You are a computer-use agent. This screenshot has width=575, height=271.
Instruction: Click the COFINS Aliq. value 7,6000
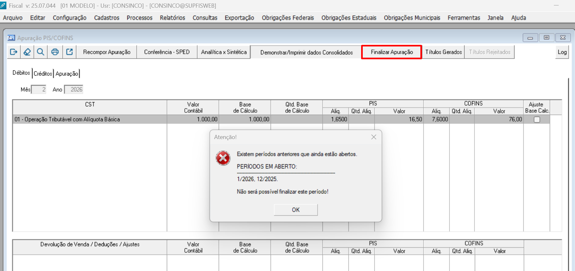coord(436,119)
